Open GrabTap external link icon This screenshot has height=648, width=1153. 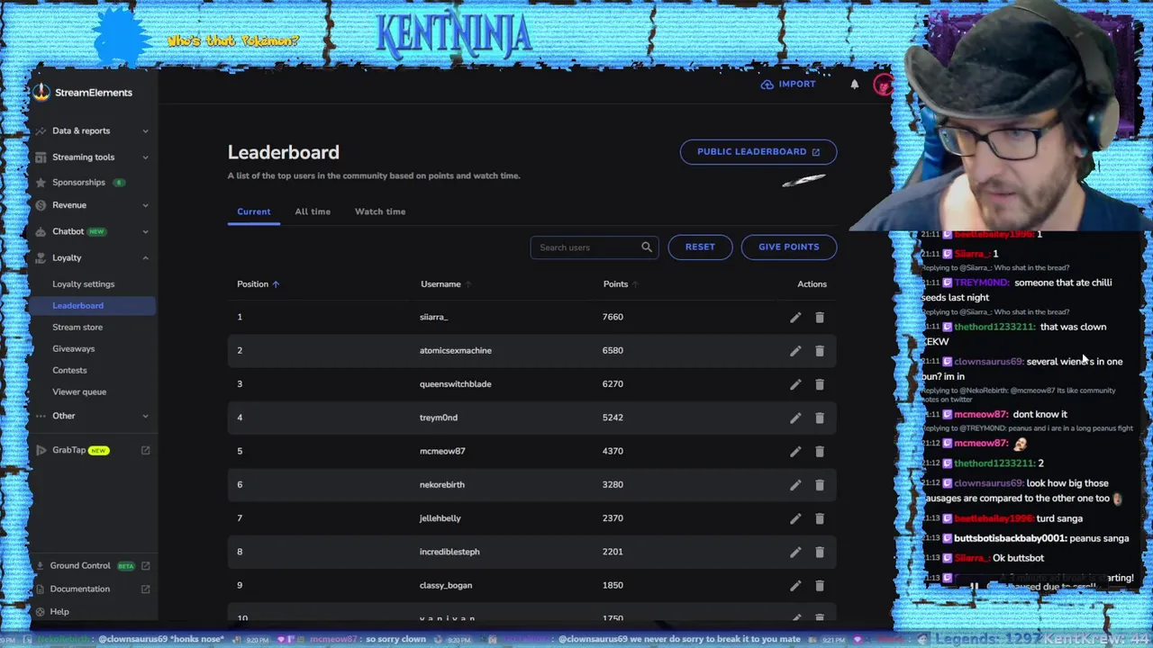(145, 450)
